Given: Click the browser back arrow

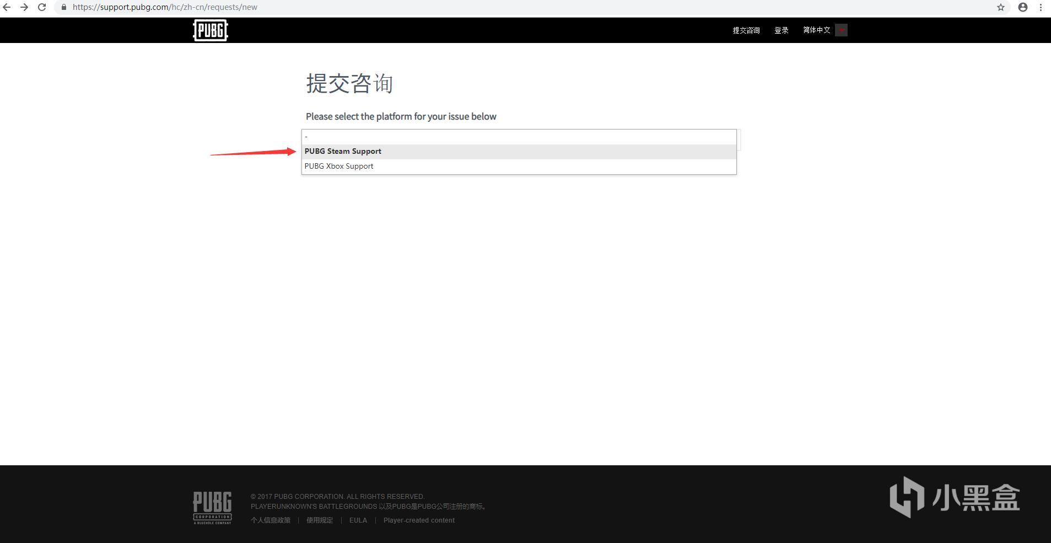Looking at the screenshot, I should 7,7.
